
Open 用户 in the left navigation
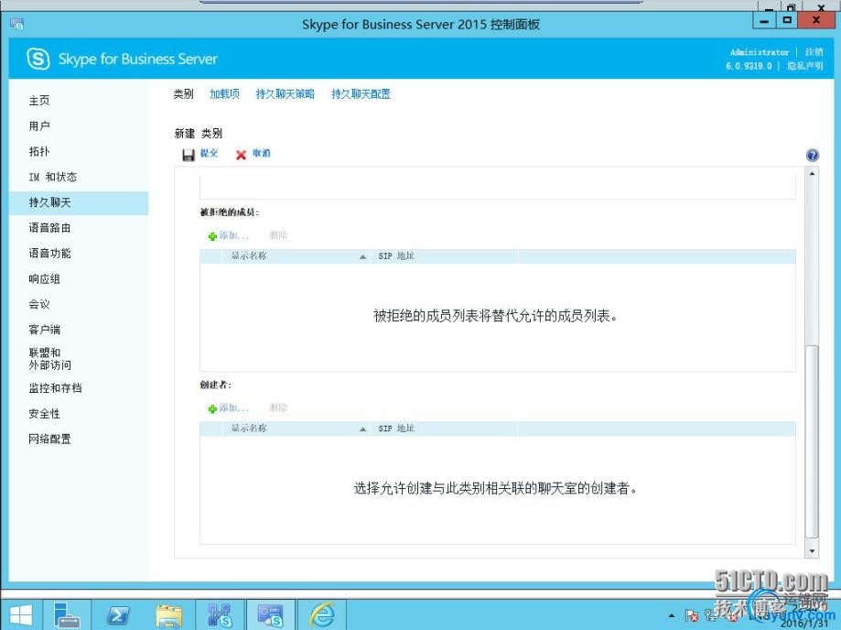39,126
